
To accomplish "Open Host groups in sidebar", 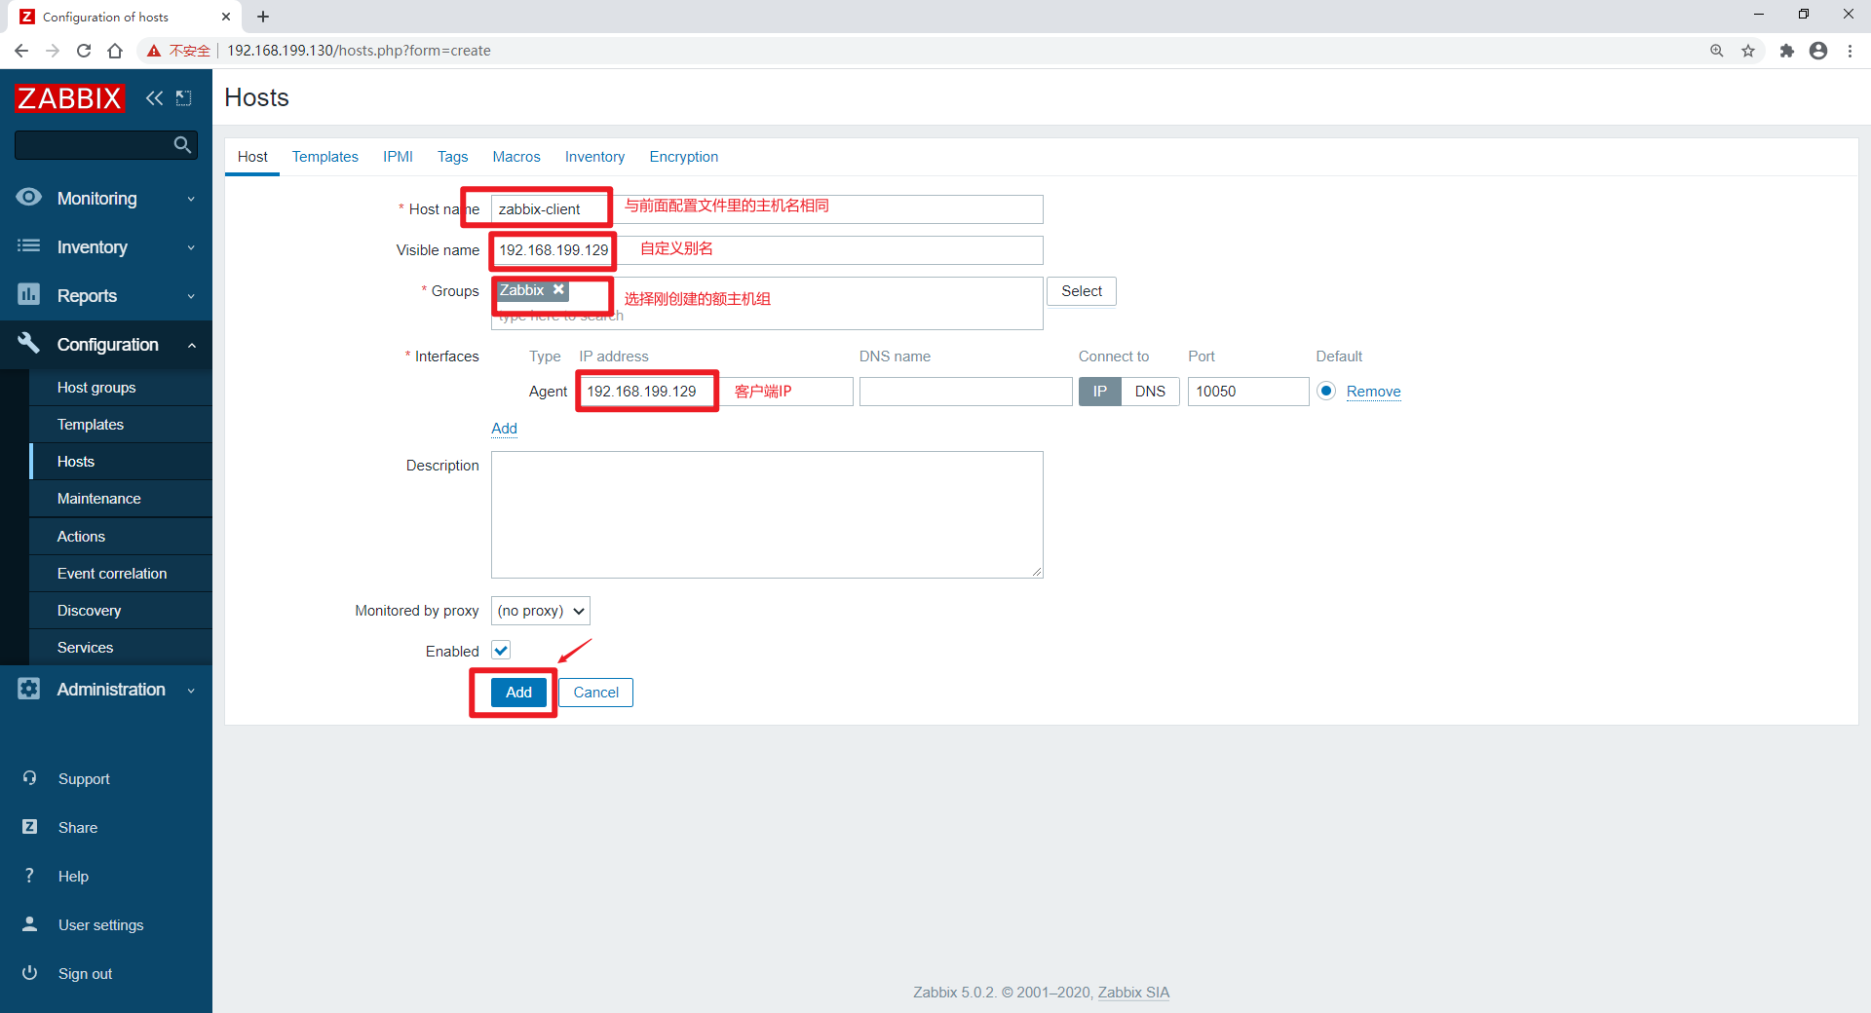I will pyautogui.click(x=121, y=387).
